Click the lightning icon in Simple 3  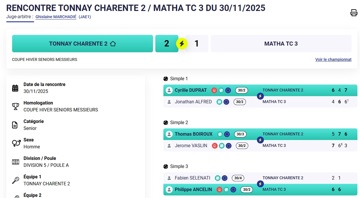260,184
